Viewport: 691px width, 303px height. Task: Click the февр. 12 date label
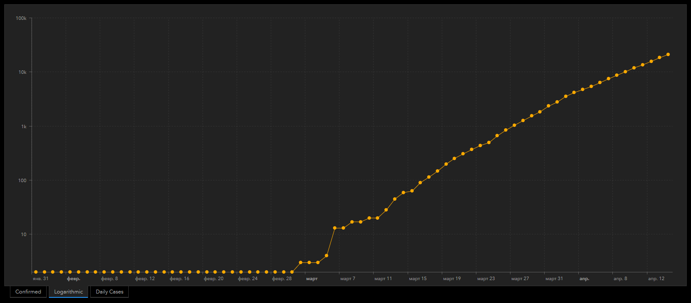point(145,279)
